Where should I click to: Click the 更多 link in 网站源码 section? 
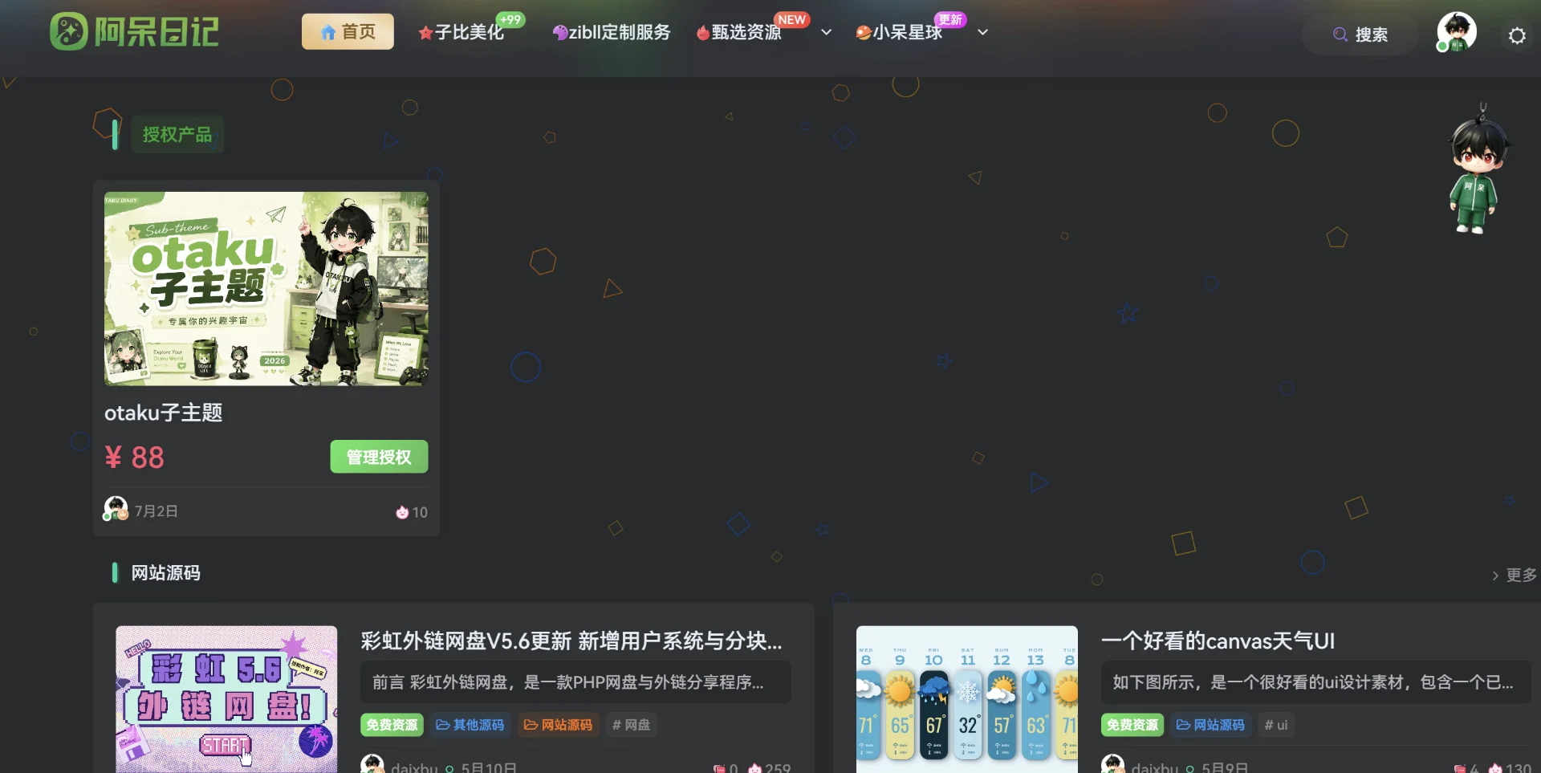click(1514, 575)
